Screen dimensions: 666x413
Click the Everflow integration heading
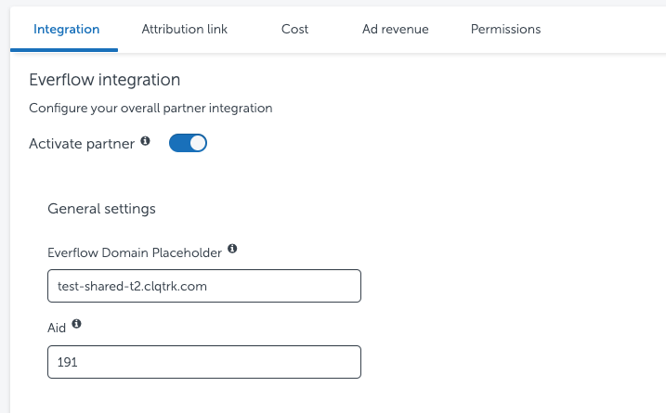point(104,80)
